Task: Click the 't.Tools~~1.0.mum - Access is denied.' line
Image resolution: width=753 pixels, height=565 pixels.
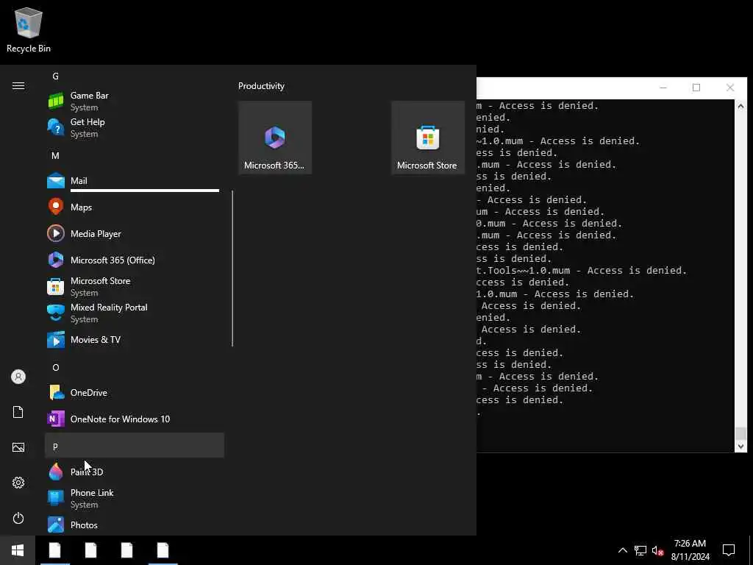Action: (582, 271)
